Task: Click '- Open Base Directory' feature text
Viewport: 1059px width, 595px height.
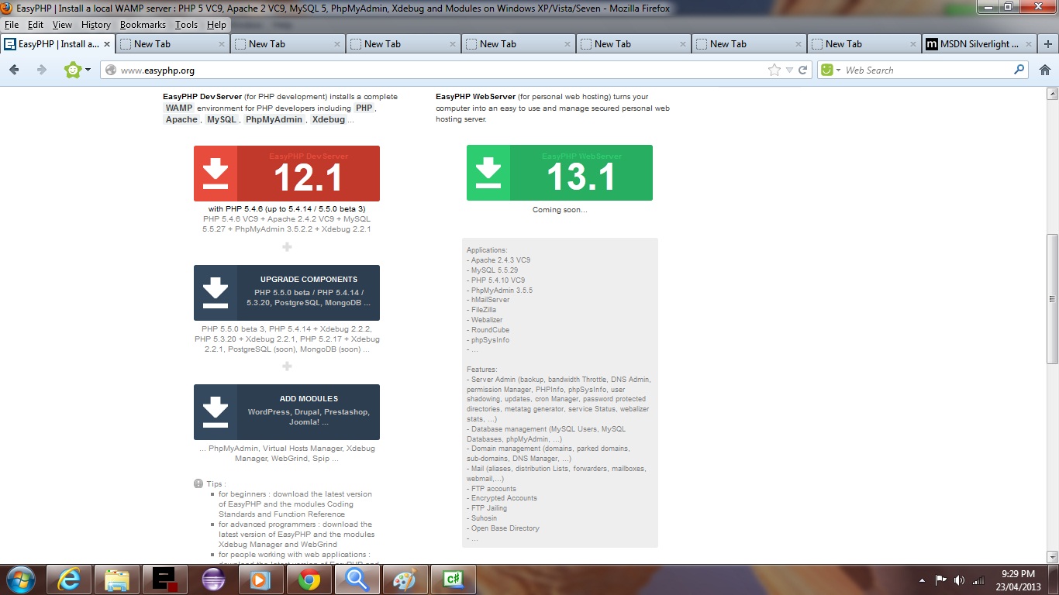Action: pos(502,528)
